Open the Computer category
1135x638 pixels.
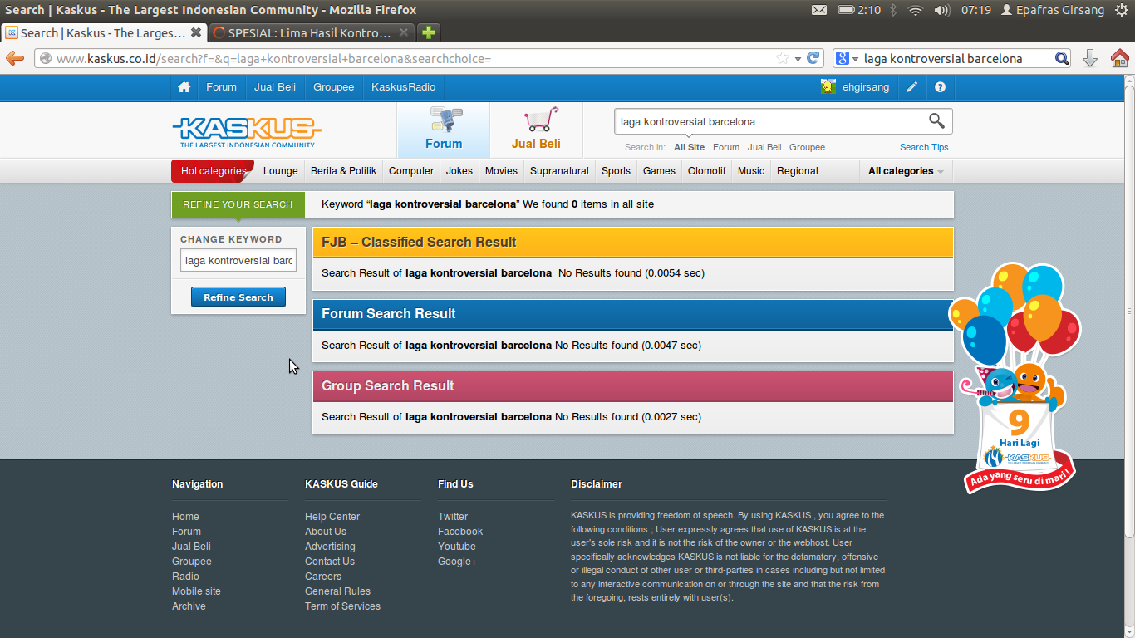tap(411, 171)
